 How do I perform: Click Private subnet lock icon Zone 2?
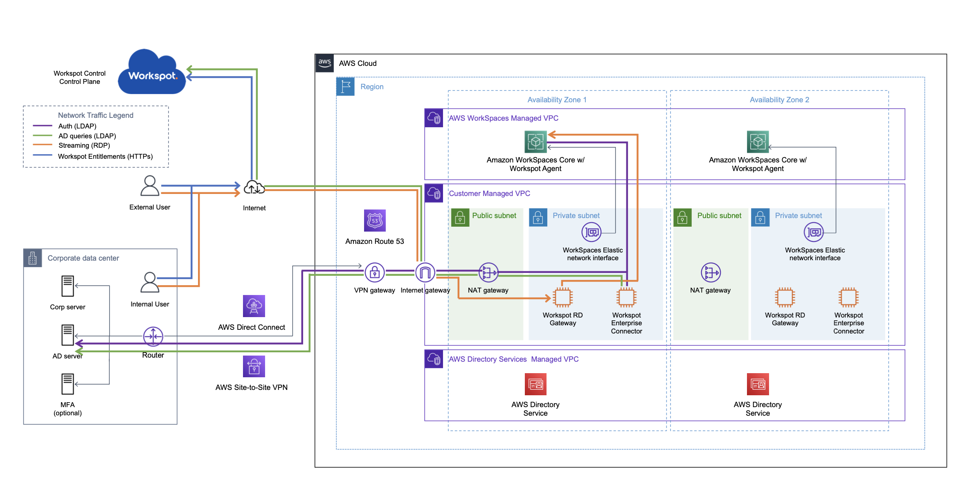point(760,218)
